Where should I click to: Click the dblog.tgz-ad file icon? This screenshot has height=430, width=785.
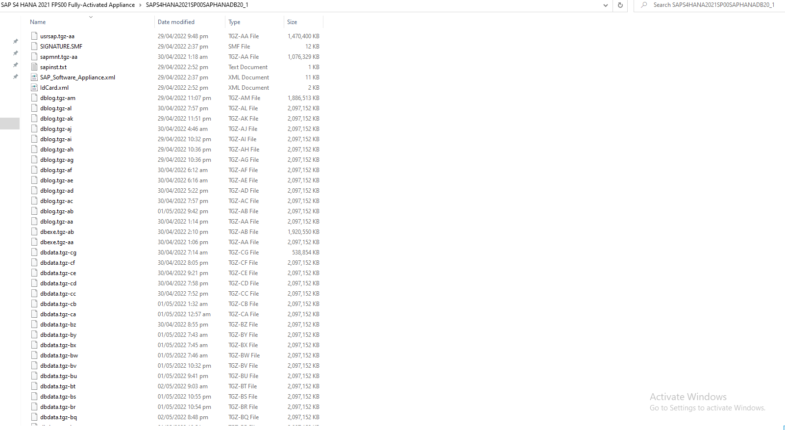click(34, 190)
